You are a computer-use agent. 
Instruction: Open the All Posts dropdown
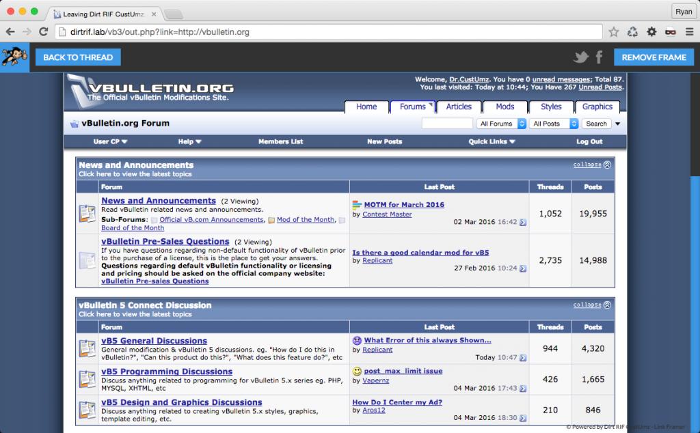point(554,124)
